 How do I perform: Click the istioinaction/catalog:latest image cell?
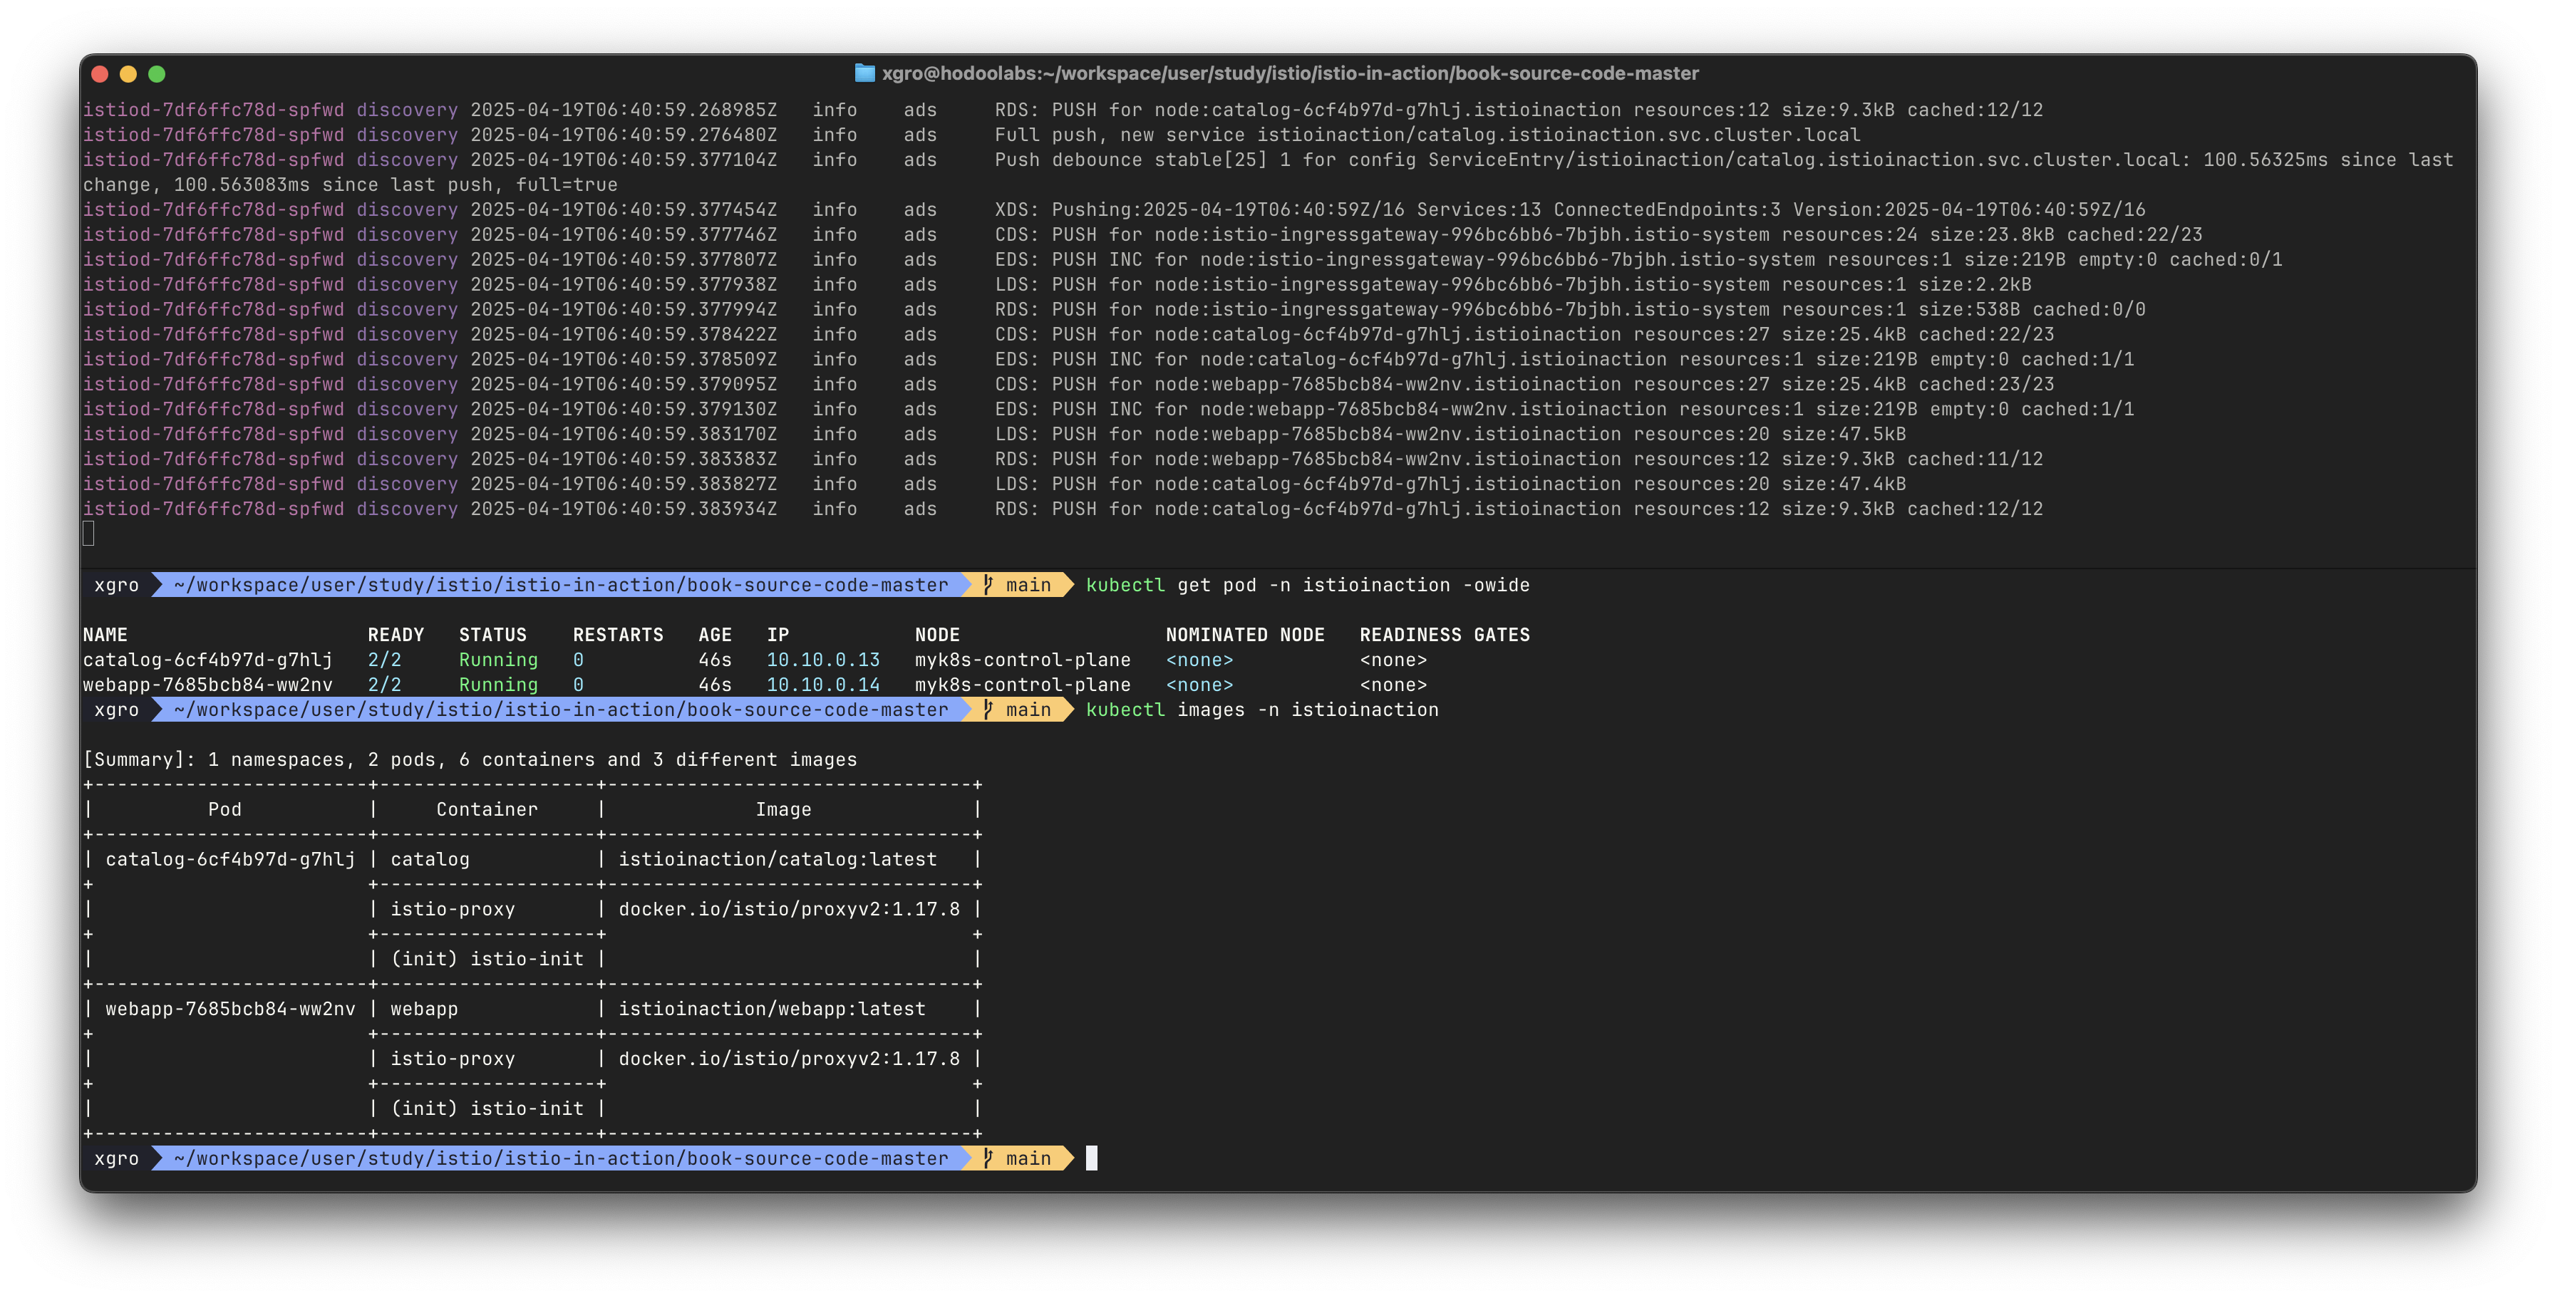pos(778,859)
